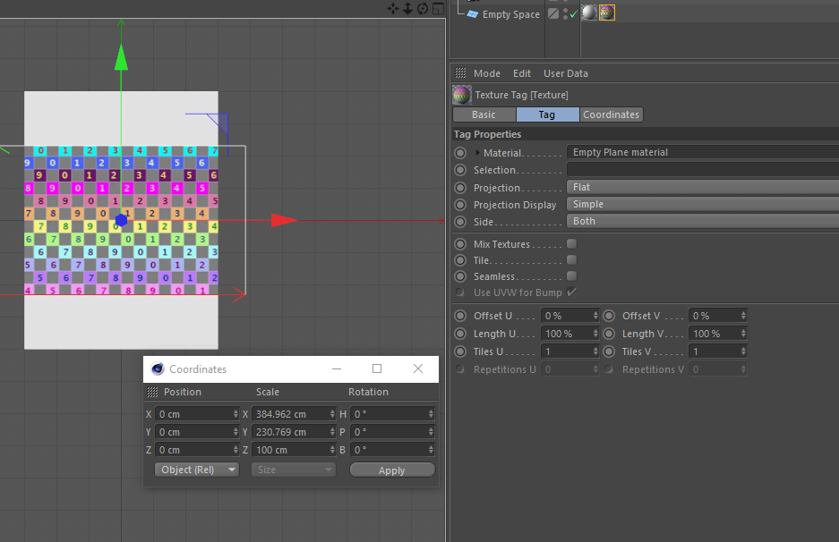Enable the Mix Textures checkbox

click(571, 243)
